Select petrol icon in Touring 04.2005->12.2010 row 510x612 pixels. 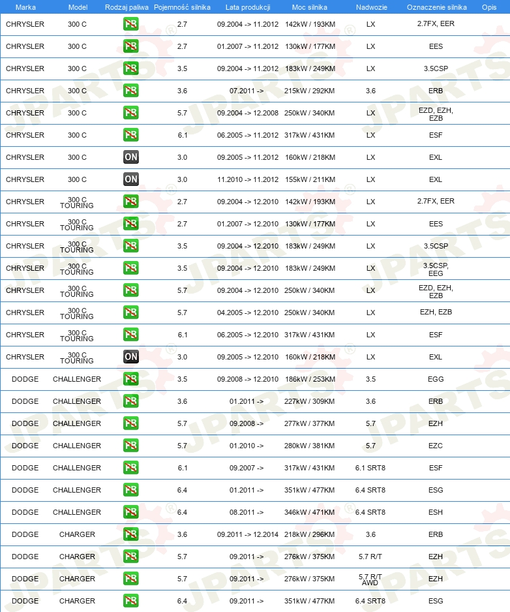(x=130, y=313)
